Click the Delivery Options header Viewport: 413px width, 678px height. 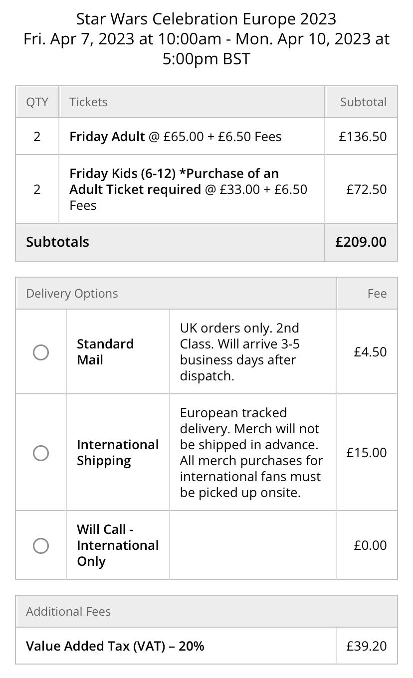point(72,294)
